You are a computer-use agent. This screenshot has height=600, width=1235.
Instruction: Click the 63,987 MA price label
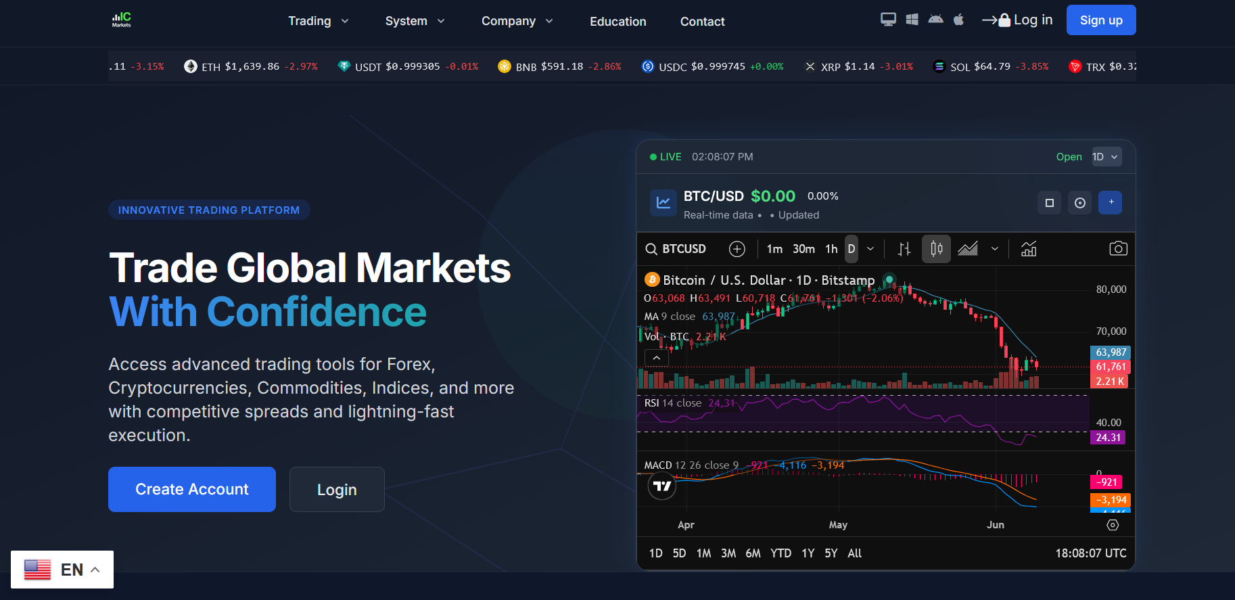point(1111,352)
